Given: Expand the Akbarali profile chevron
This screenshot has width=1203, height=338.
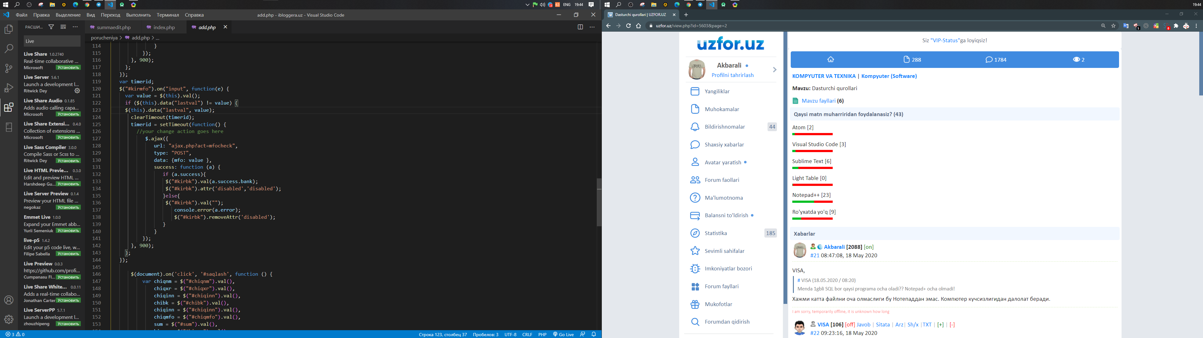Looking at the screenshot, I should 774,69.
